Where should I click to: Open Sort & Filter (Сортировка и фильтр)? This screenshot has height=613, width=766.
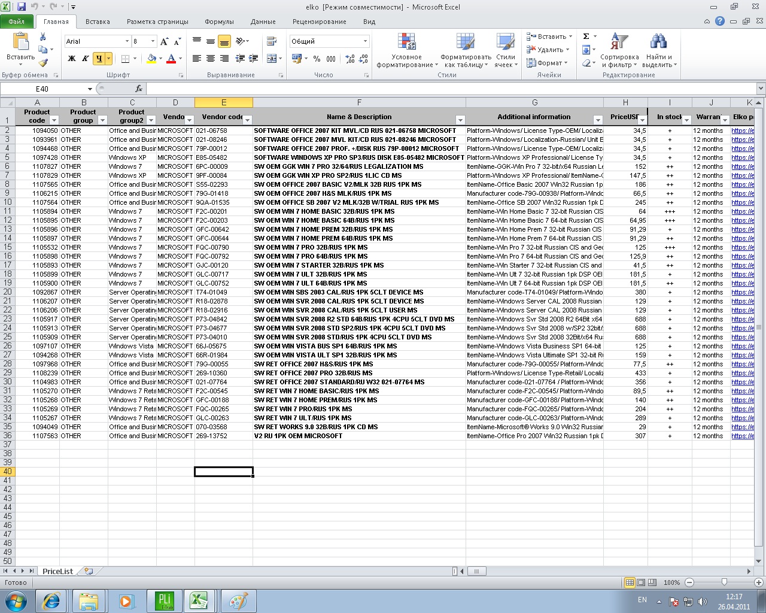619,50
